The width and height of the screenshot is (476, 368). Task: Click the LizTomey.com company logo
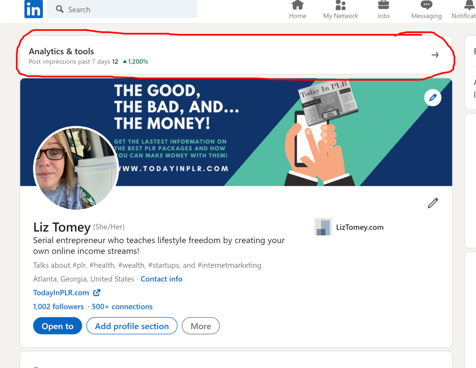pyautogui.click(x=323, y=227)
